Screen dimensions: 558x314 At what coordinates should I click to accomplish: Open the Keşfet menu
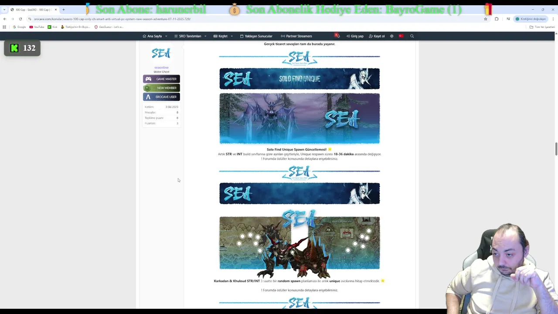(221, 36)
